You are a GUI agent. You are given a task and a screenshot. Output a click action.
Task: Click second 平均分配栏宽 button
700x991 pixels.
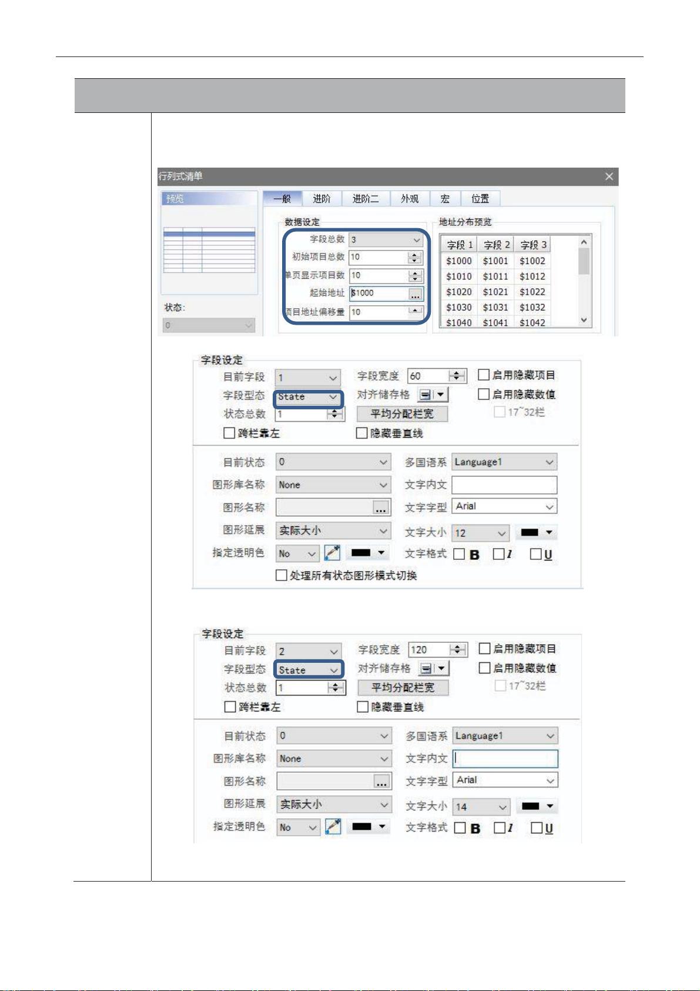pos(403,688)
